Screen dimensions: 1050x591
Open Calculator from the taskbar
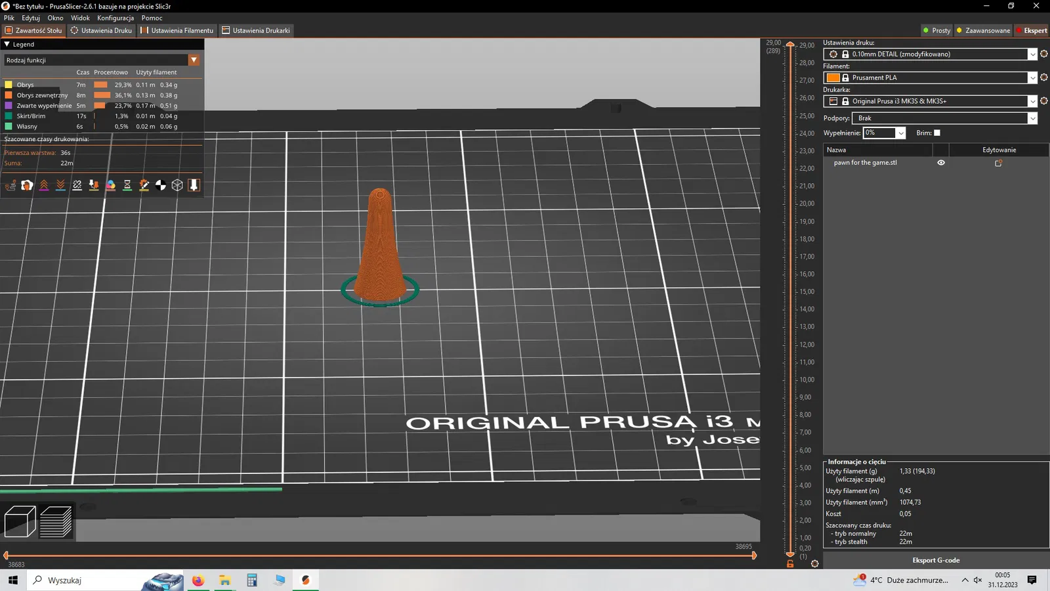click(252, 580)
